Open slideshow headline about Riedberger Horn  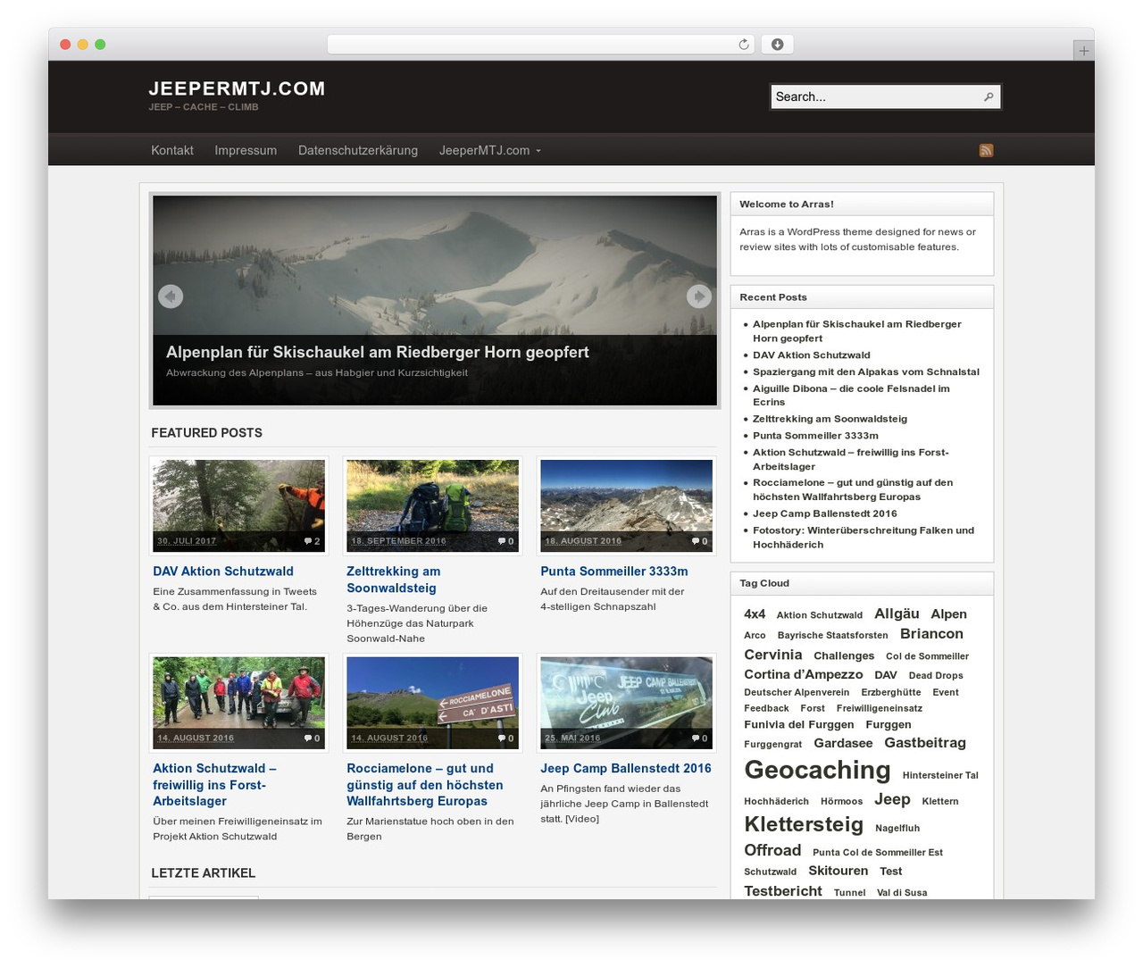click(x=378, y=352)
